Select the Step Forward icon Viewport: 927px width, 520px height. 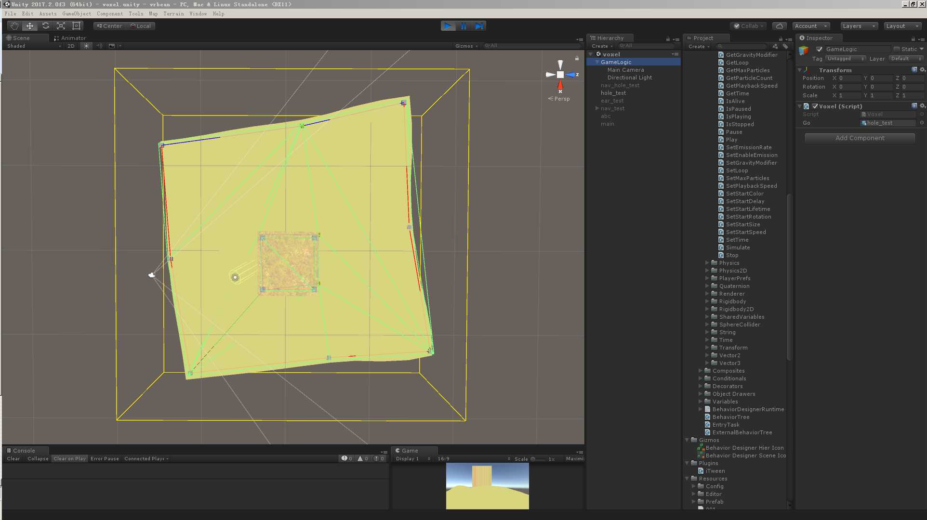[479, 26]
